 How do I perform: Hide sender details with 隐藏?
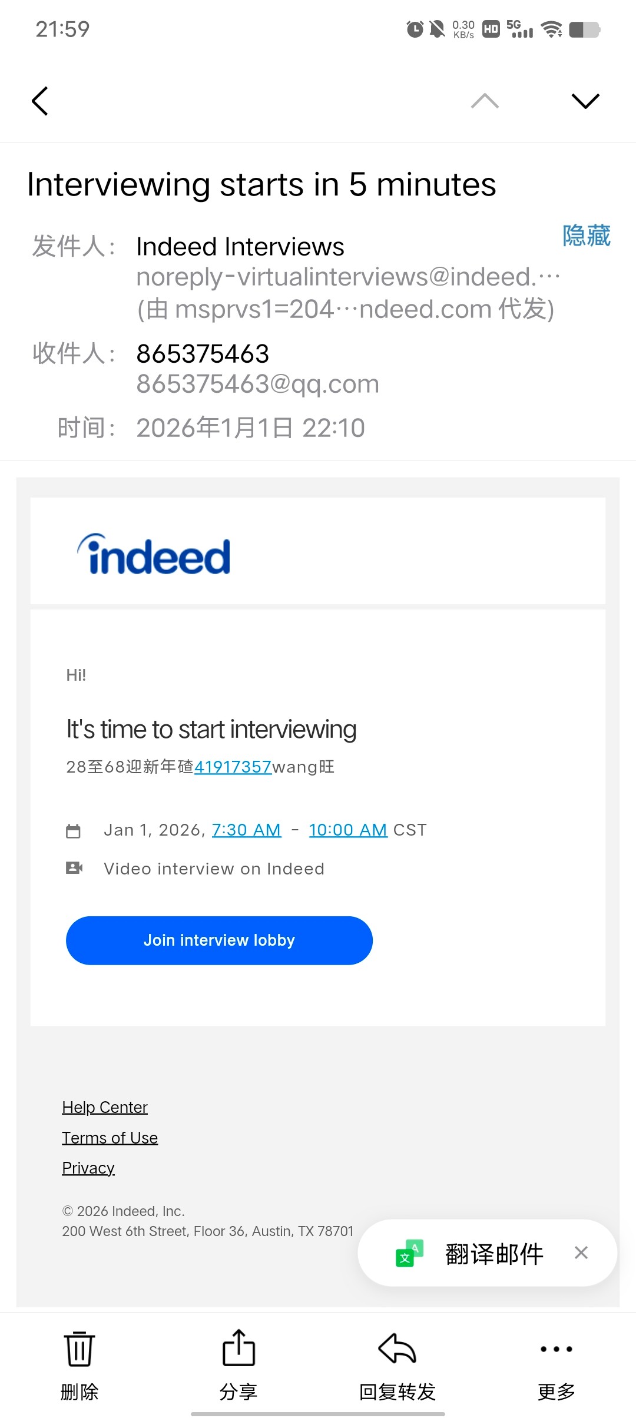[x=586, y=236]
